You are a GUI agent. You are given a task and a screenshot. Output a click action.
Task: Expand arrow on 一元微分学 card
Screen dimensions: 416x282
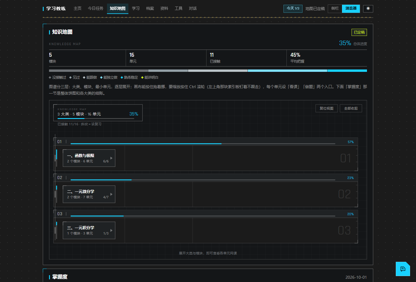tap(111, 194)
